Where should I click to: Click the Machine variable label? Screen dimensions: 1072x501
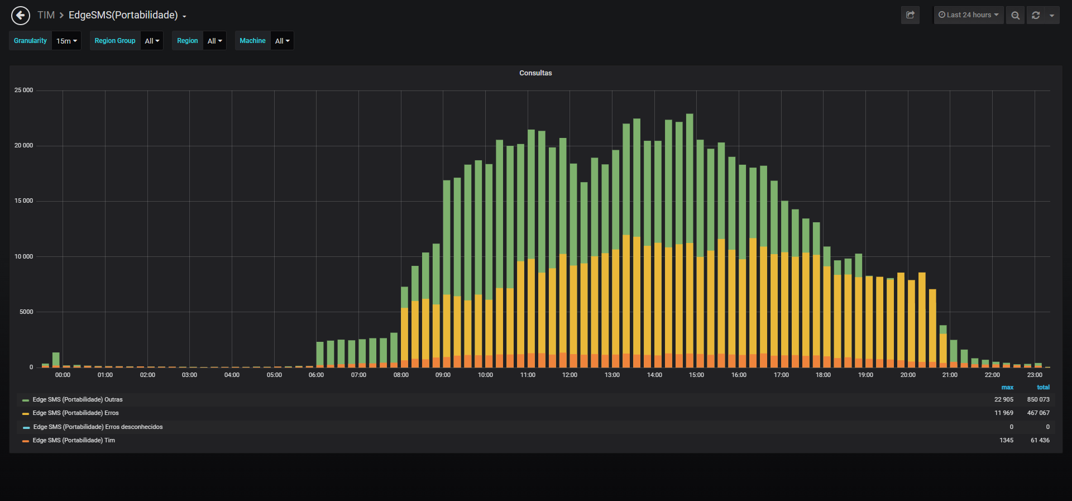pyautogui.click(x=252, y=41)
